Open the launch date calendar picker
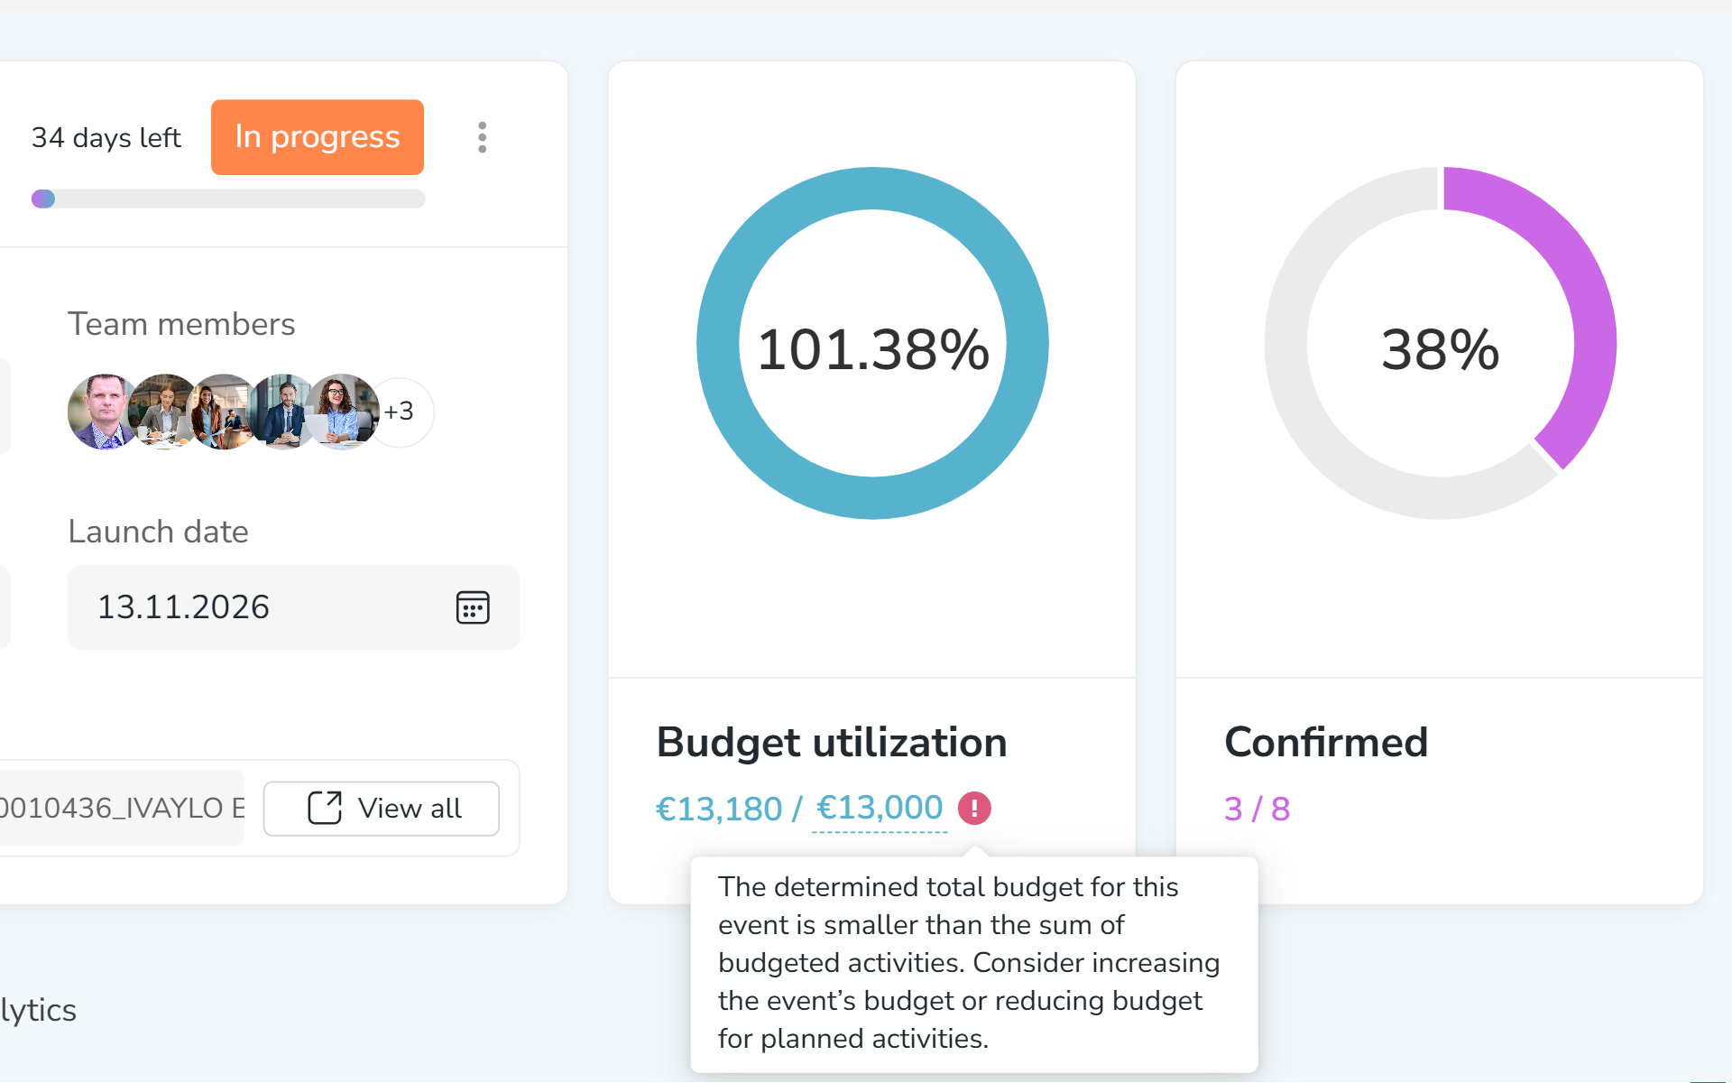 [x=473, y=607]
